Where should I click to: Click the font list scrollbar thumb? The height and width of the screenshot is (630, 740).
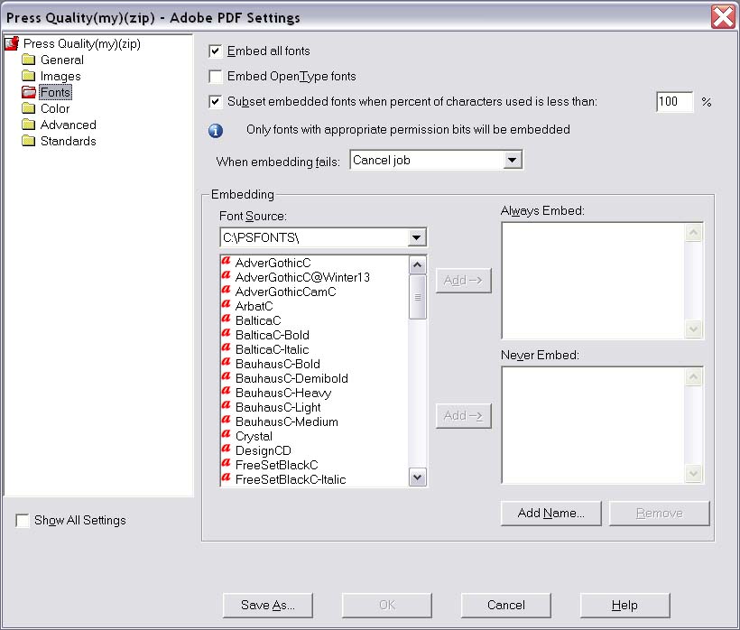pyautogui.click(x=418, y=297)
